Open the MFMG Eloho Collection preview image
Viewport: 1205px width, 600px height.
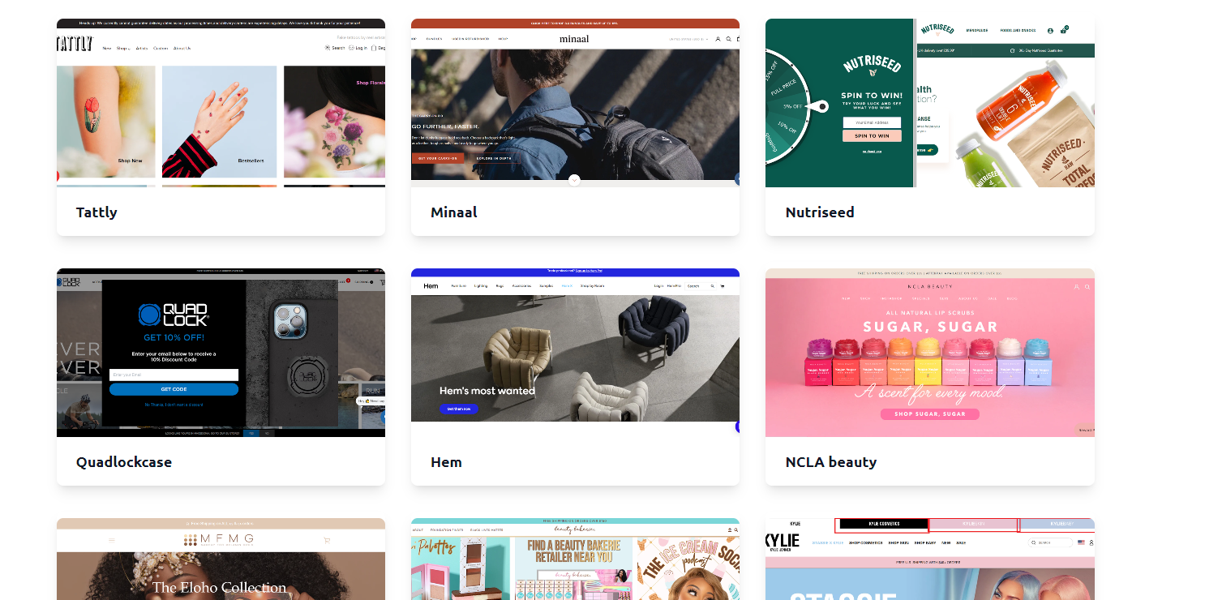tap(221, 559)
